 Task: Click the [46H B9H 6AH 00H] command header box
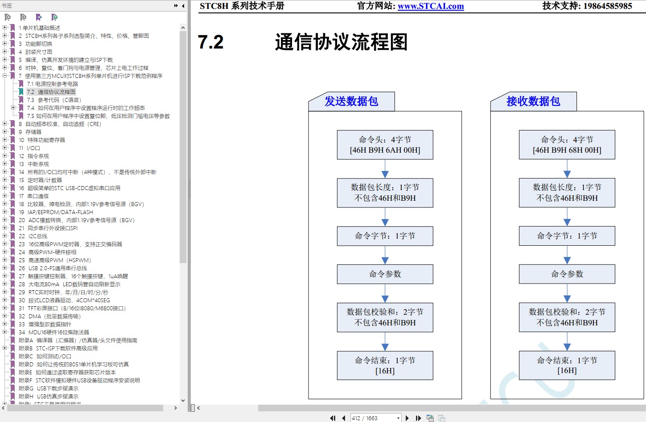click(x=385, y=145)
